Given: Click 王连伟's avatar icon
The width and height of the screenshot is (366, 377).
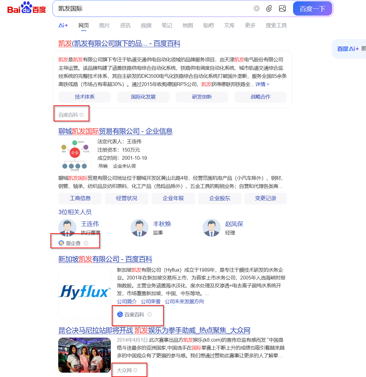Looking at the screenshot, I should coord(67,228).
